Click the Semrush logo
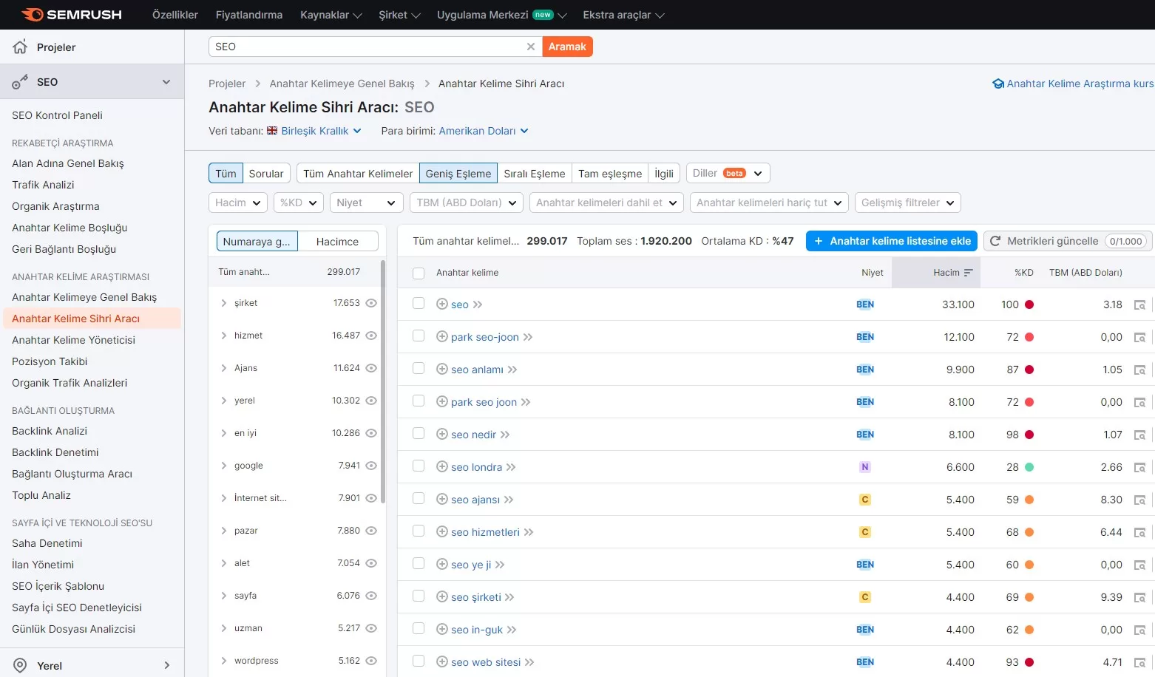Screen dimensions: 1155x677 pyautogui.click(x=72, y=15)
